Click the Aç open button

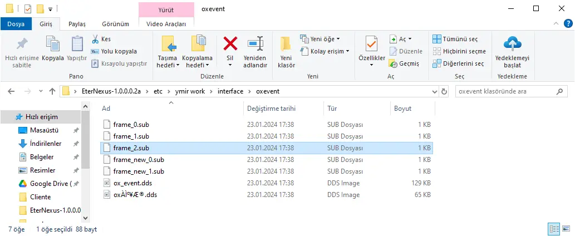coord(400,39)
